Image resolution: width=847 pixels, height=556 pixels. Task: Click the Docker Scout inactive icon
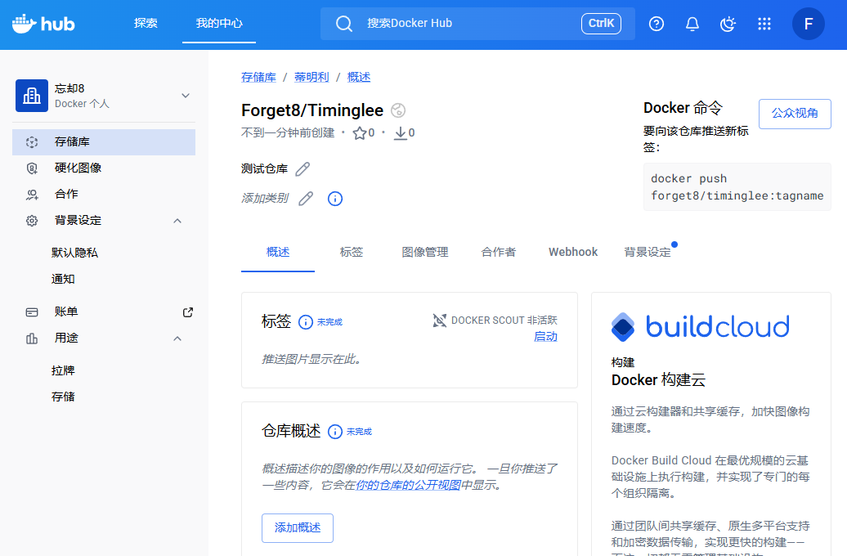440,321
